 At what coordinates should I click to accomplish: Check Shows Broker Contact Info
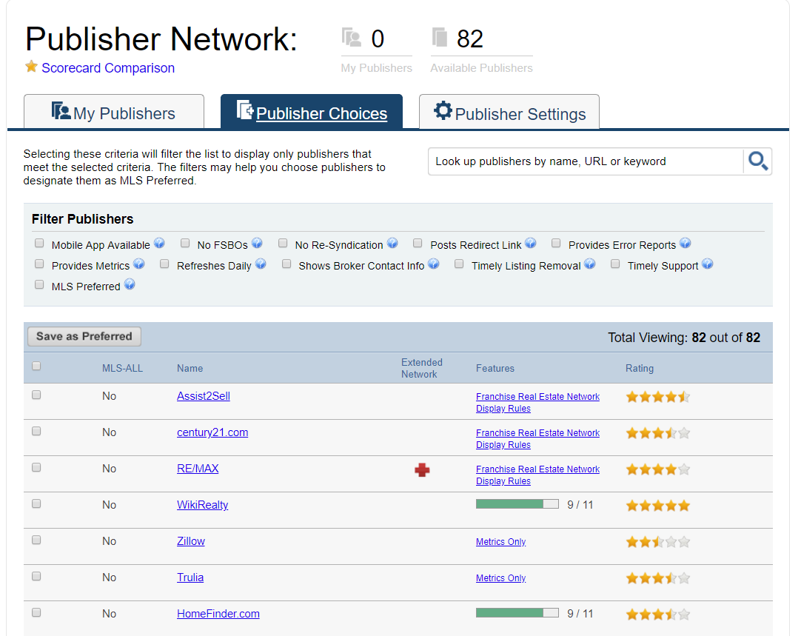click(286, 264)
